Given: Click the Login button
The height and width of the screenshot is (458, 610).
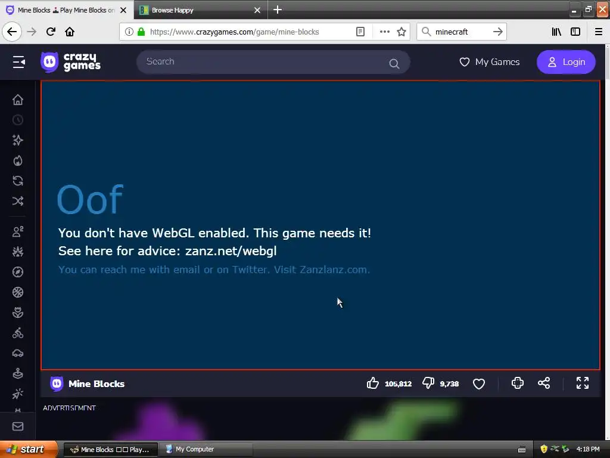Looking at the screenshot, I should (x=566, y=62).
